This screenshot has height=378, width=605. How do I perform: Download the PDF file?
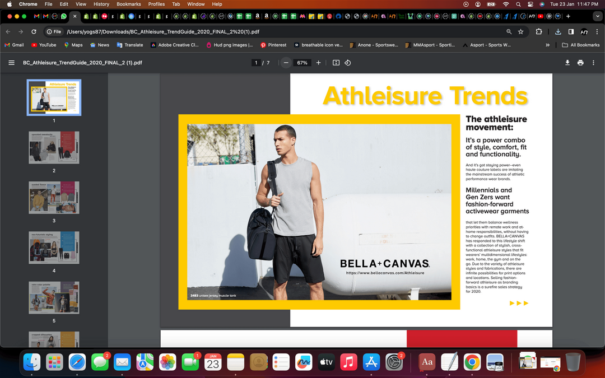(567, 63)
